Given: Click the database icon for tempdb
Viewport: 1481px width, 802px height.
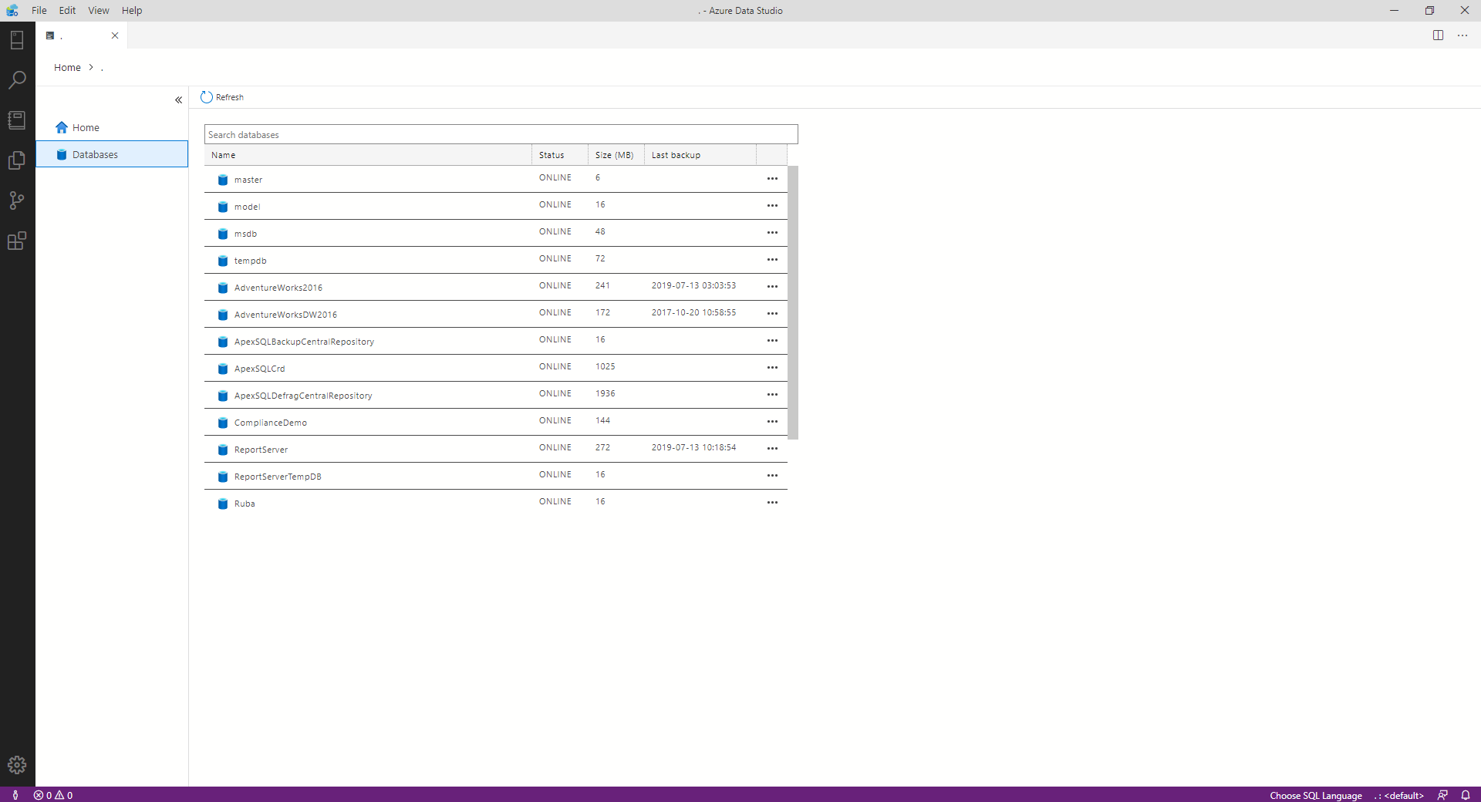Looking at the screenshot, I should click(223, 261).
